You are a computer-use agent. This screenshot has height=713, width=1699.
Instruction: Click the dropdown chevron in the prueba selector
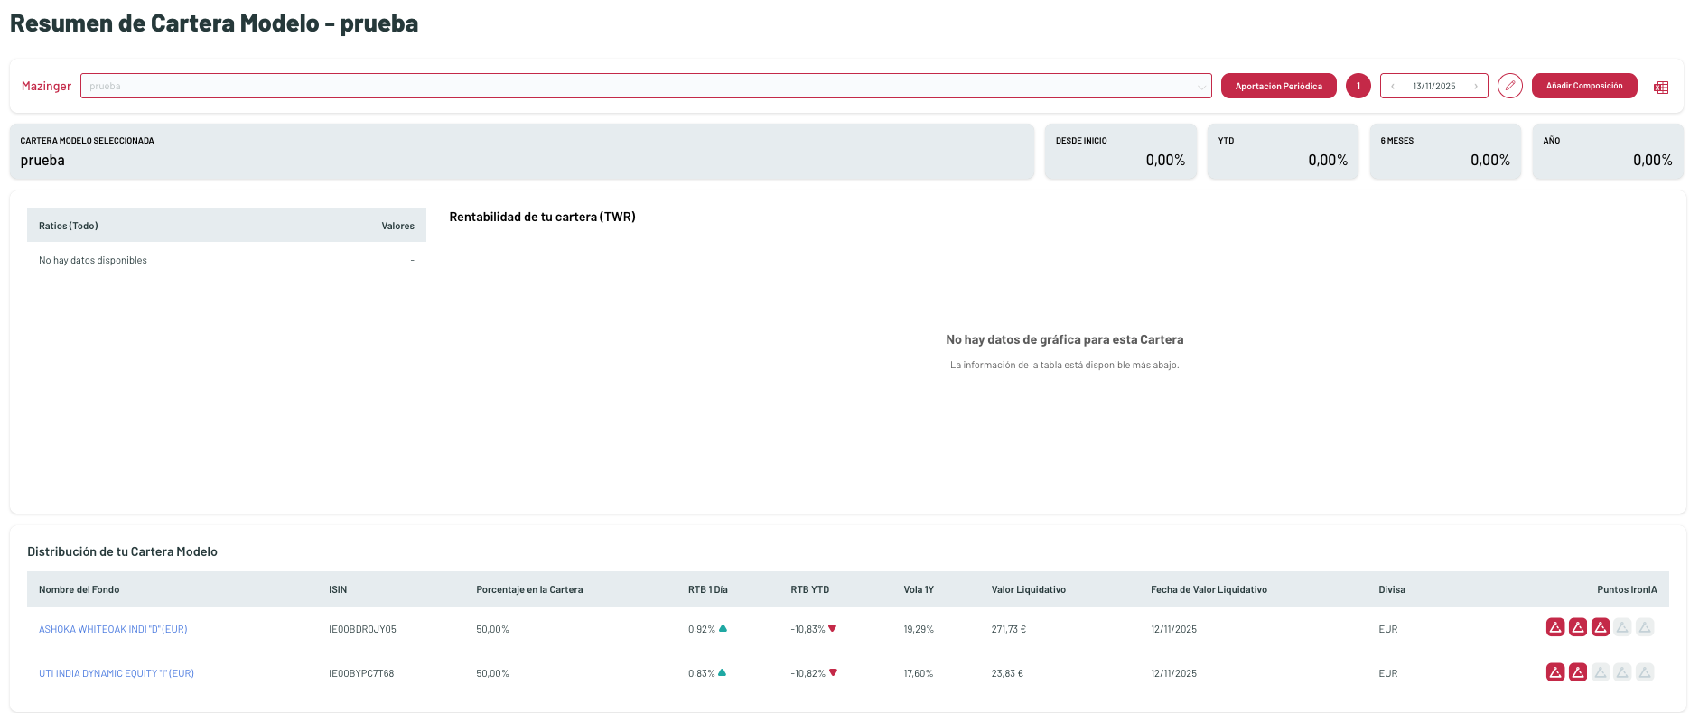point(1200,87)
